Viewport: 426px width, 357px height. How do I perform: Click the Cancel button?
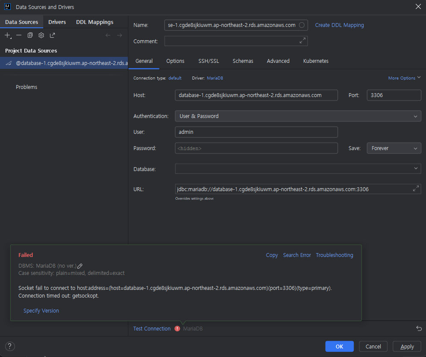coord(373,346)
